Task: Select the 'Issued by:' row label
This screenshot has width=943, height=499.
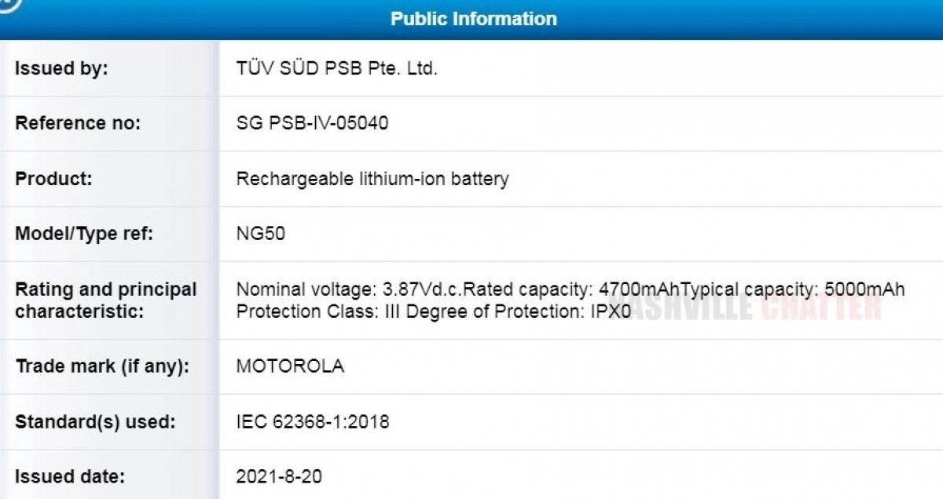Action: point(61,68)
